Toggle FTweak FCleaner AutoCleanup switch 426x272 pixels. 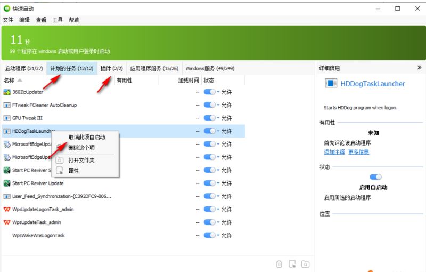209,105
